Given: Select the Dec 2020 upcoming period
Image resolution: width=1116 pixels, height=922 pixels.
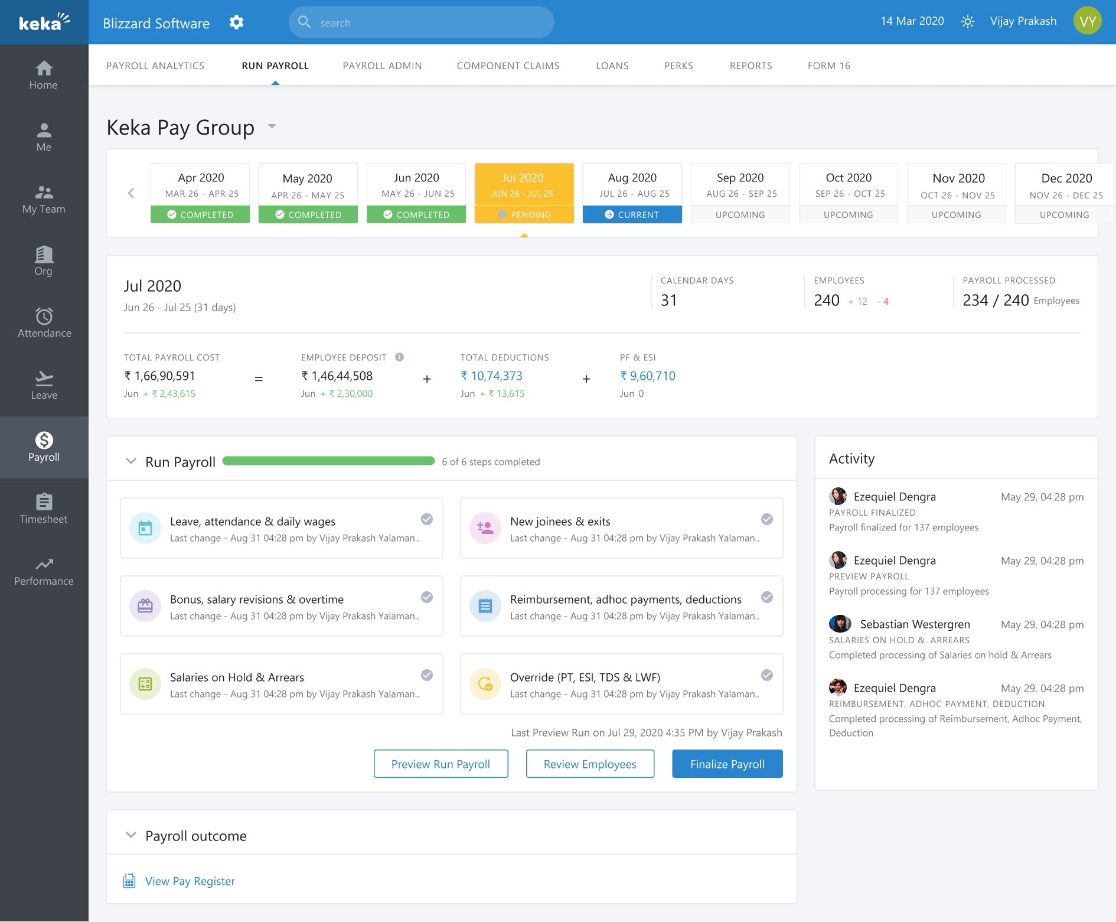Looking at the screenshot, I should 1065,193.
